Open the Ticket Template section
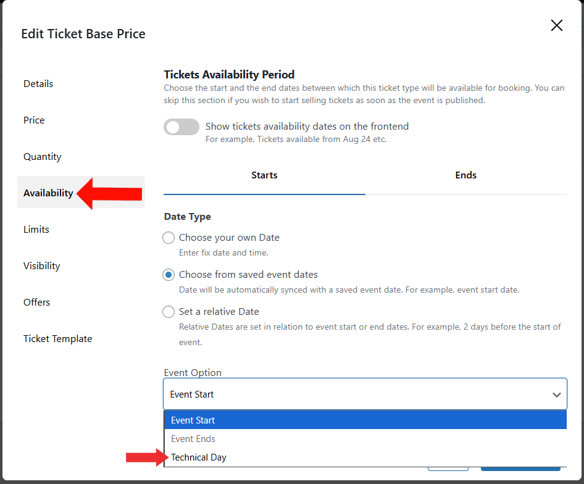The image size is (584, 484). (57, 338)
